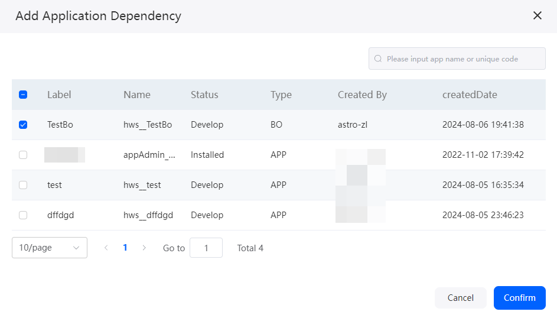Select the hws__test name cell

click(142, 185)
